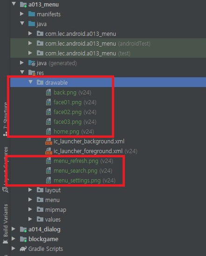Select the mipmap folder label
Screen dimensions: 206x256
55,210
